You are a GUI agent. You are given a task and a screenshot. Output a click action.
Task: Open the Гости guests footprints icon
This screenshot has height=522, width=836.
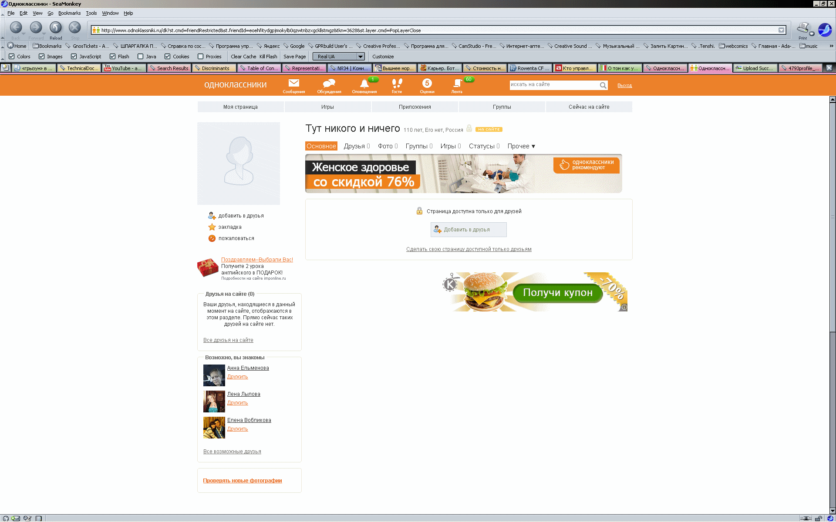(x=397, y=83)
